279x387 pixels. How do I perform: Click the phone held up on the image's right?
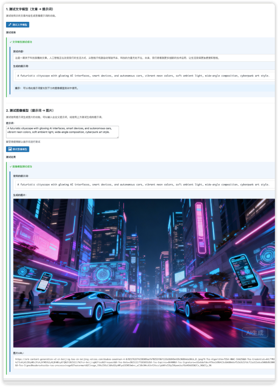coord(244,271)
